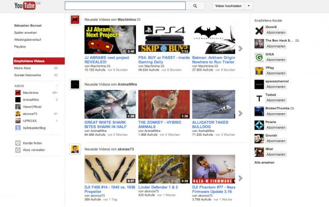Open dropdown arrow next to Video hochladen
This screenshot has width=329, height=207.
tap(249, 6)
